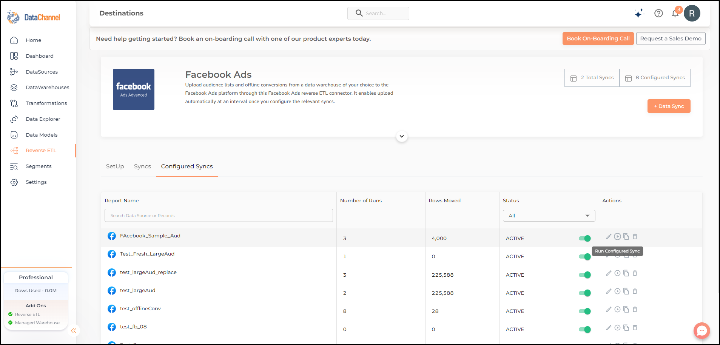The image size is (720, 345).
Task: Toggle Test_Fresh_LargeAud status switch
Action: (x=584, y=257)
